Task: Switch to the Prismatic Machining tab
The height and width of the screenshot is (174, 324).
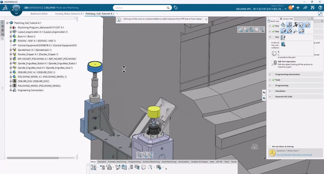Action: [117, 162]
